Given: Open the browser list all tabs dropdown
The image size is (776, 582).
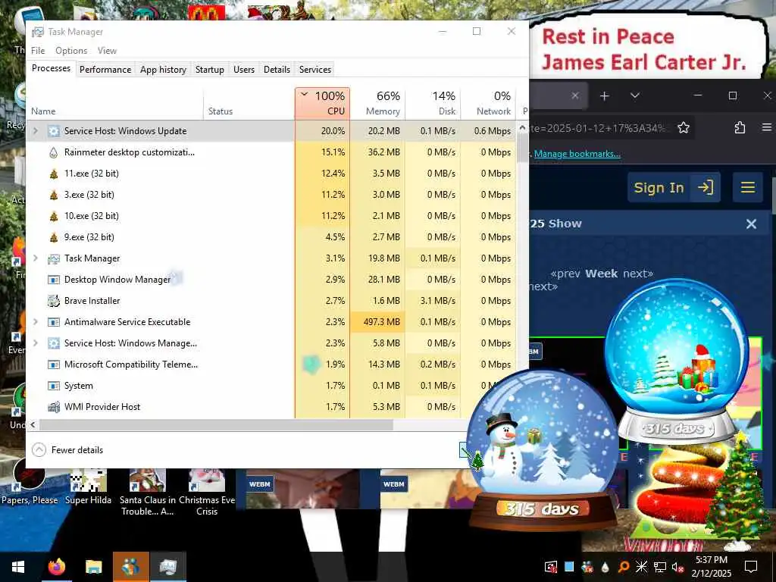Looking at the screenshot, I should pos(635,96).
